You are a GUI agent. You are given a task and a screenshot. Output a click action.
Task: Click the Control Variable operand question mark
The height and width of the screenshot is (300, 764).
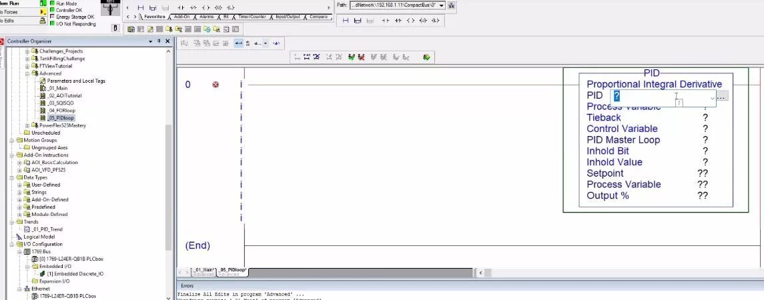(705, 129)
